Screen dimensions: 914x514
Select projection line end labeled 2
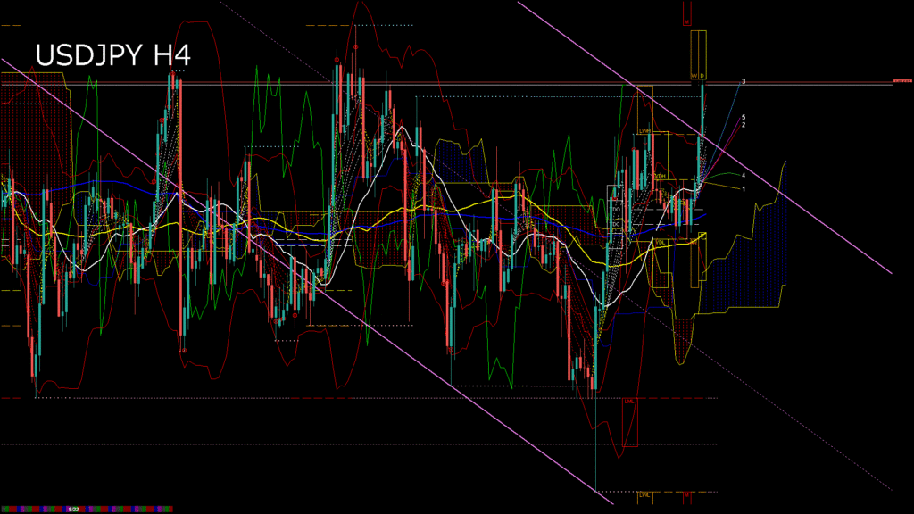click(743, 125)
